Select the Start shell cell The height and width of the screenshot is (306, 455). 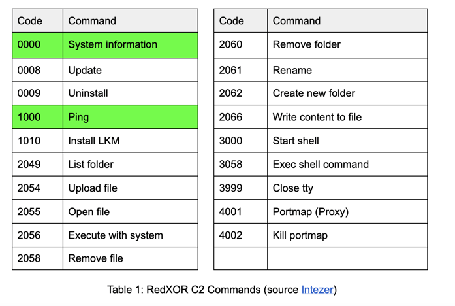point(347,141)
